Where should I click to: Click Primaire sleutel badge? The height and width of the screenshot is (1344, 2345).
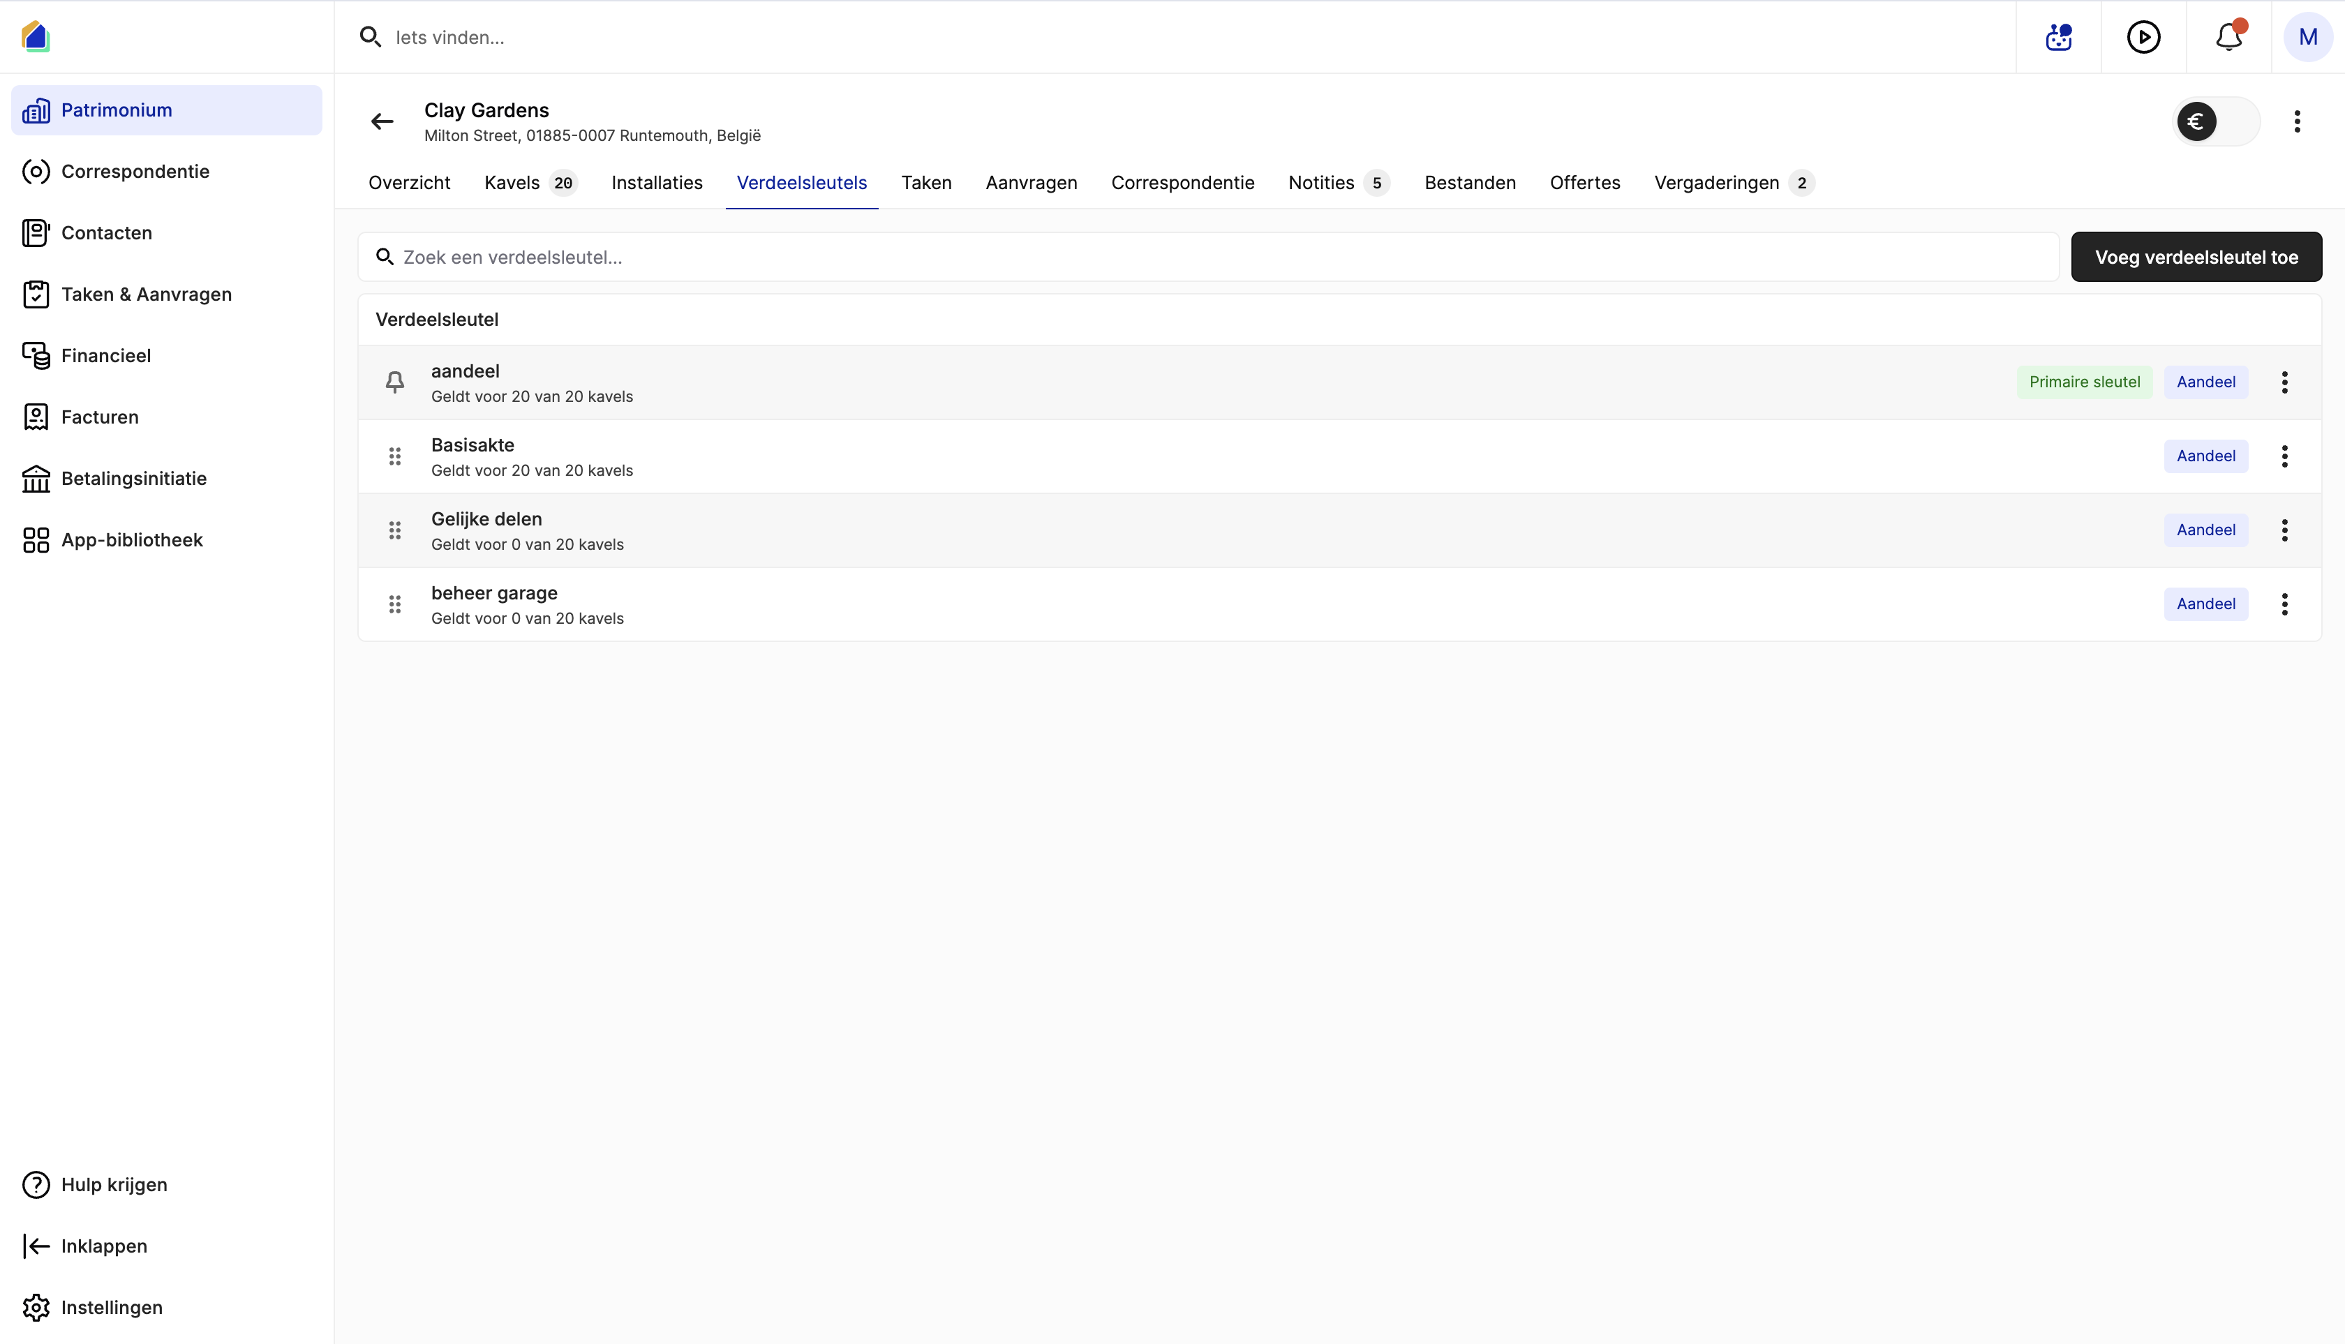(2084, 382)
